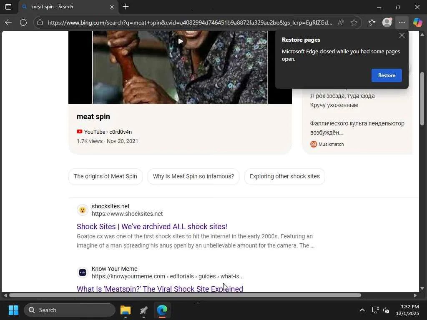Image resolution: width=427 pixels, height=320 pixels.
Task: Click the 'Я рок-звезда, туда-сюда' lyric line
Action: coord(342,96)
